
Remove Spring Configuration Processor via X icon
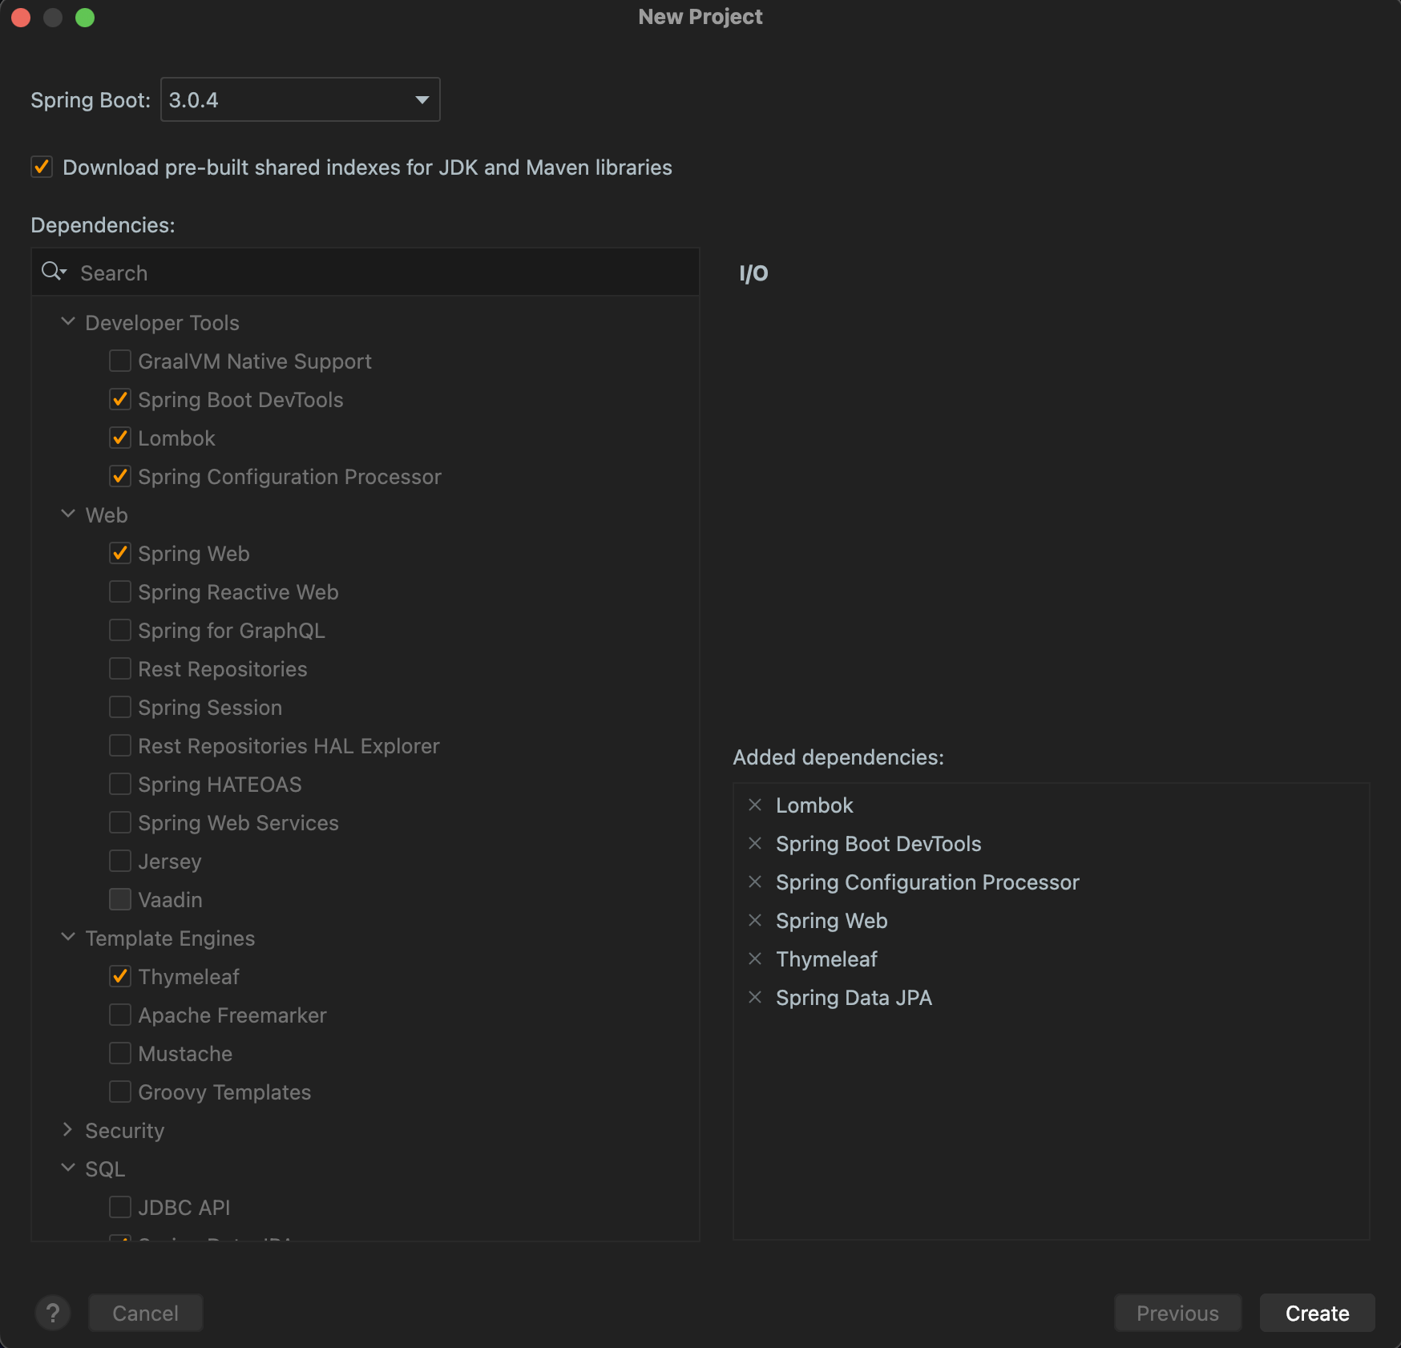click(754, 882)
